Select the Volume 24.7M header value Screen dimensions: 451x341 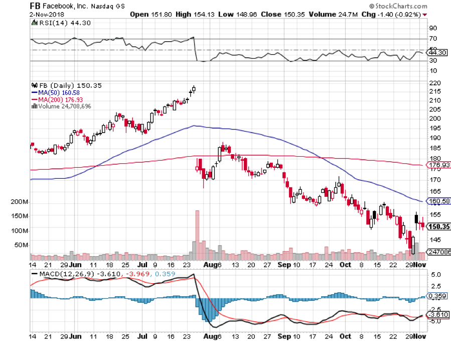tap(333, 15)
